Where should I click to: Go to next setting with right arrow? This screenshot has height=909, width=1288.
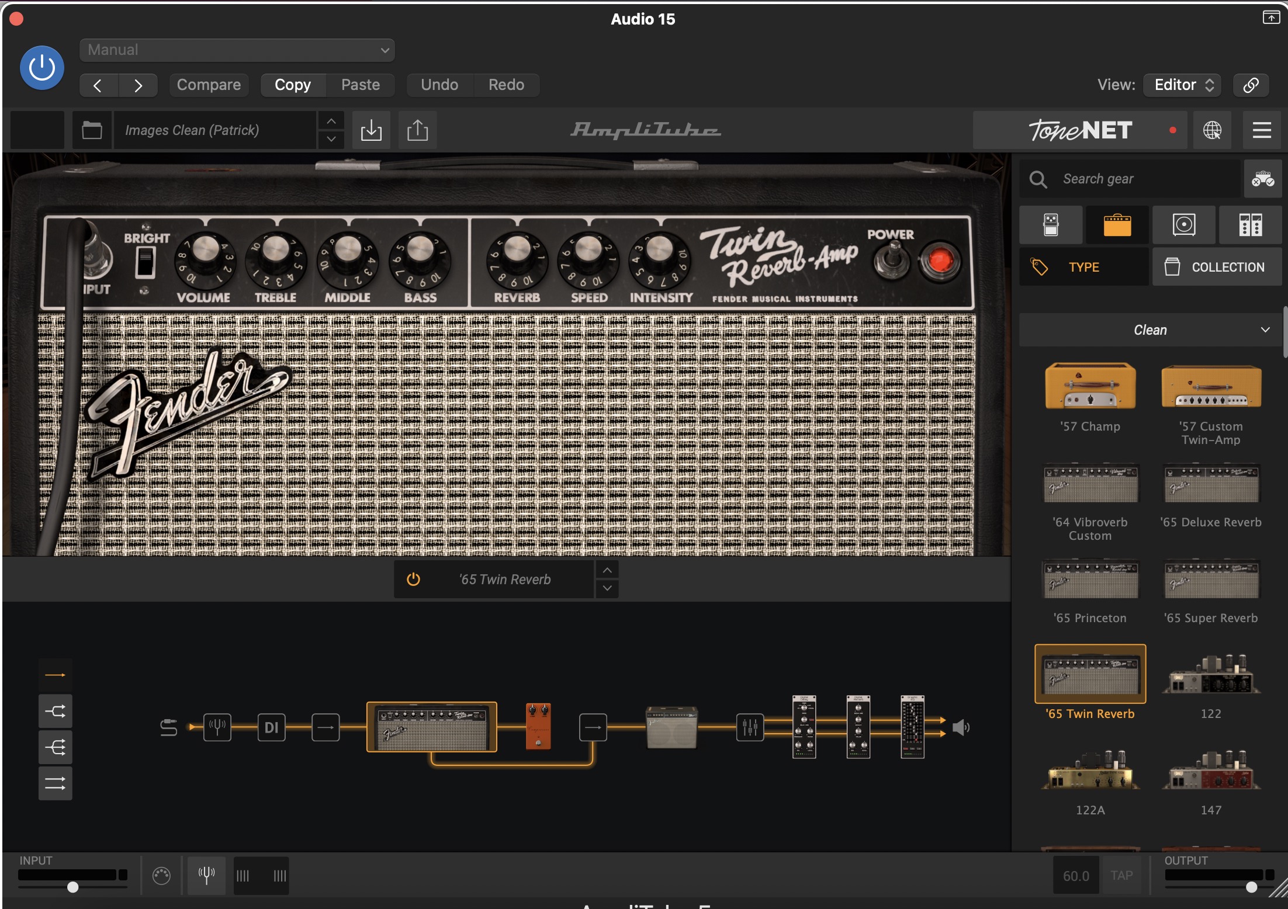pos(138,85)
